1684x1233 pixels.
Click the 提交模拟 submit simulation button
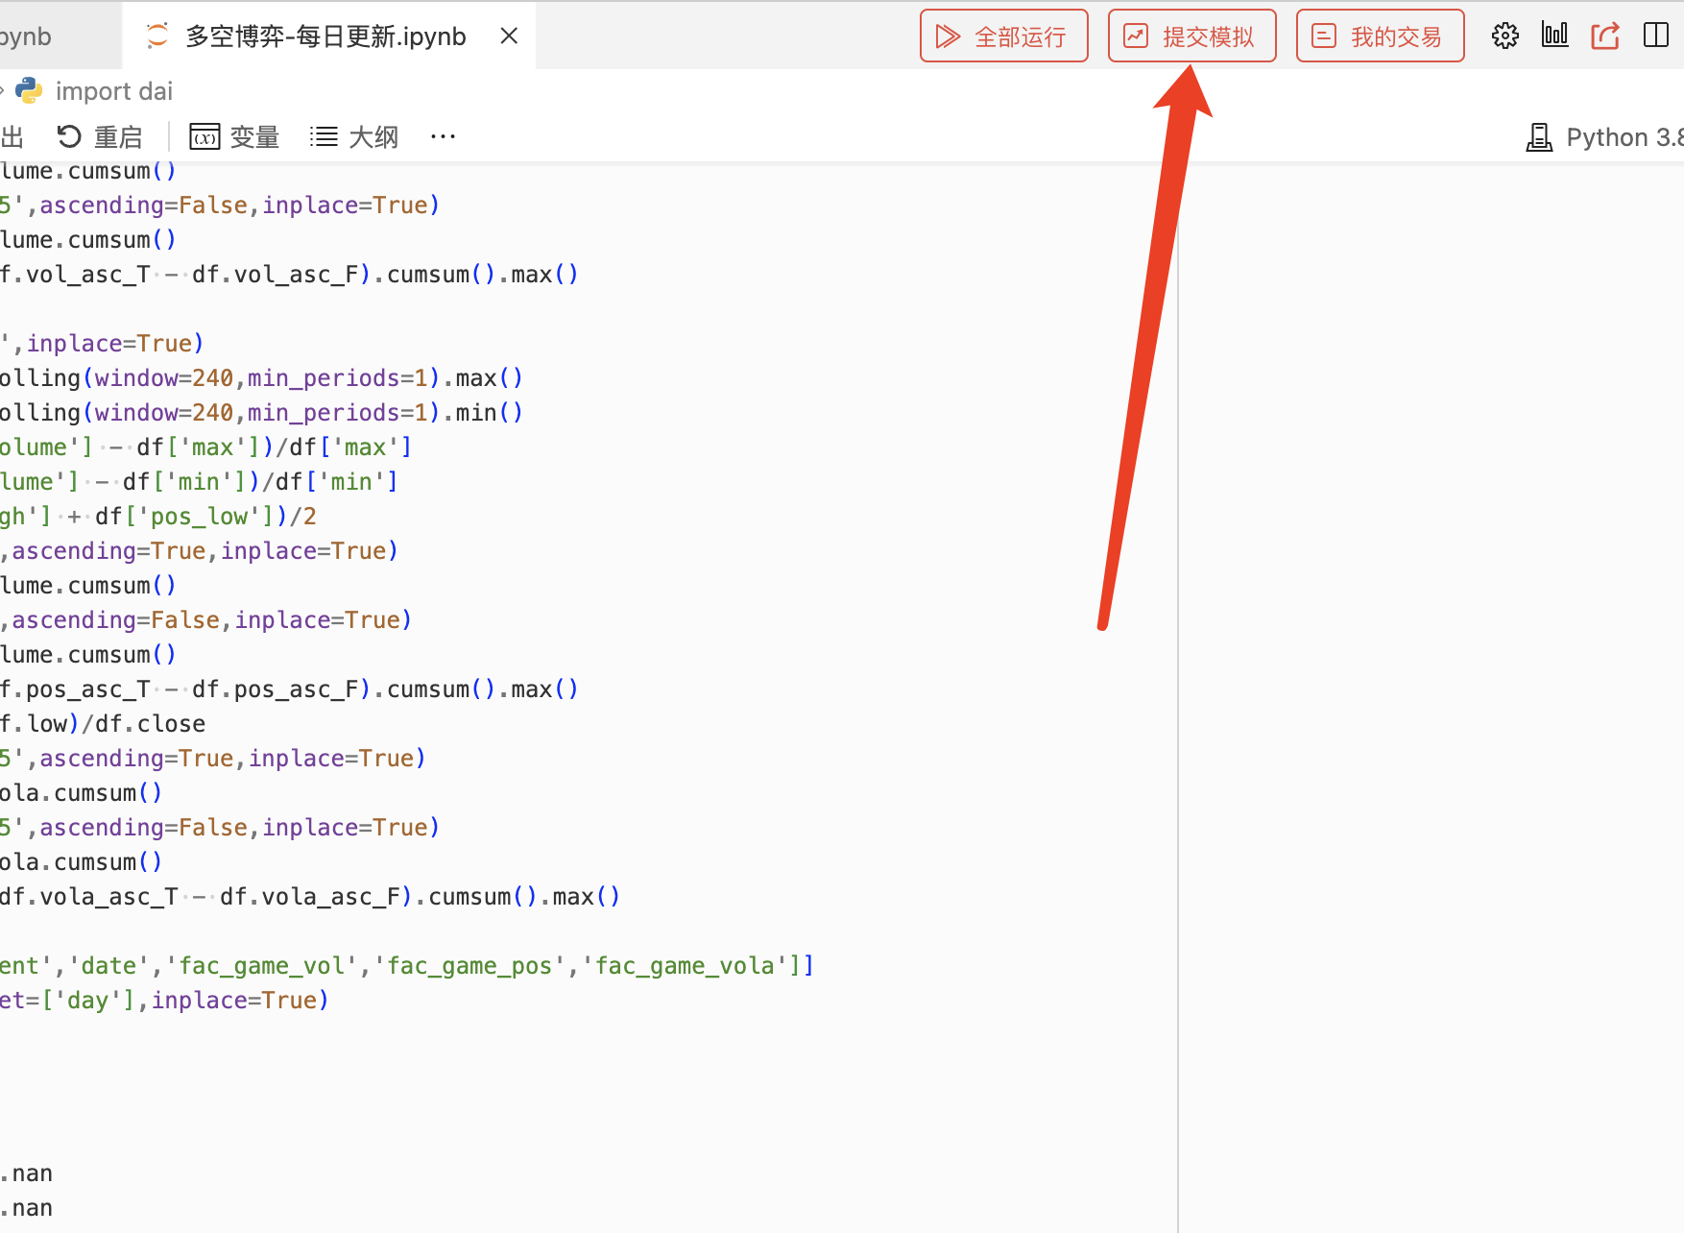pyautogui.click(x=1191, y=36)
